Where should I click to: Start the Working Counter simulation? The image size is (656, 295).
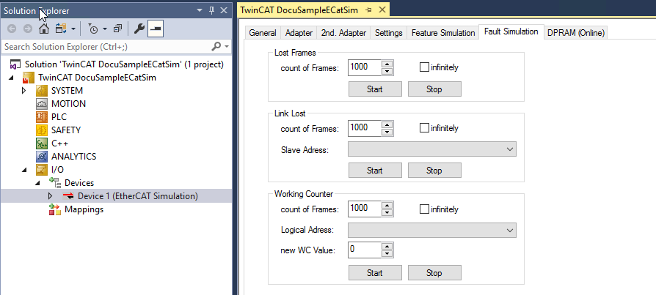pos(375,273)
